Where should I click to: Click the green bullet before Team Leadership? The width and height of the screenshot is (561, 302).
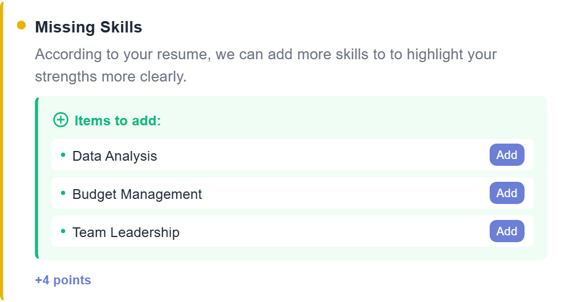point(63,231)
